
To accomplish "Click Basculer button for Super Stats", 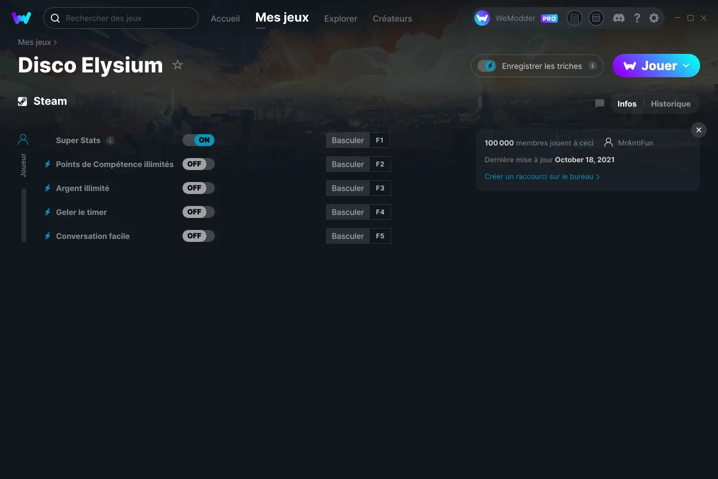I will coord(348,140).
